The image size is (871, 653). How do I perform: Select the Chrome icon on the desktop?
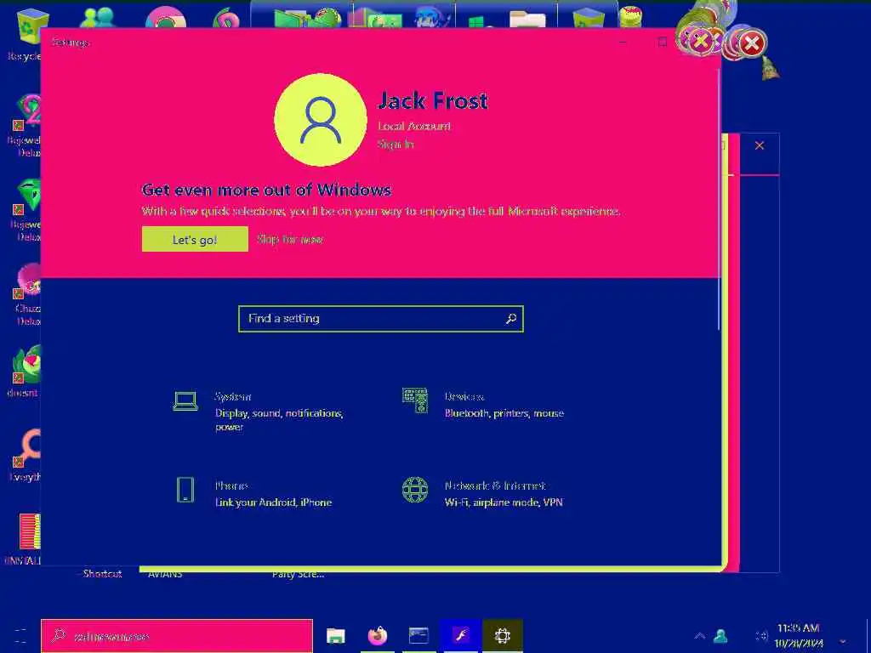pos(166,18)
